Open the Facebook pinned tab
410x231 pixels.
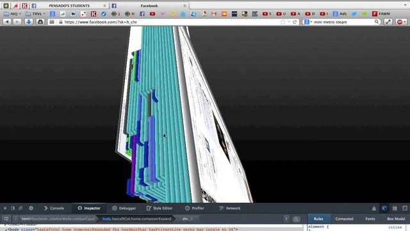pyautogui.click(x=34, y=6)
